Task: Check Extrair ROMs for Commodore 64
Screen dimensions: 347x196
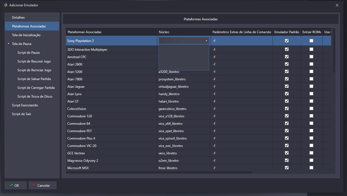Action: [311, 123]
